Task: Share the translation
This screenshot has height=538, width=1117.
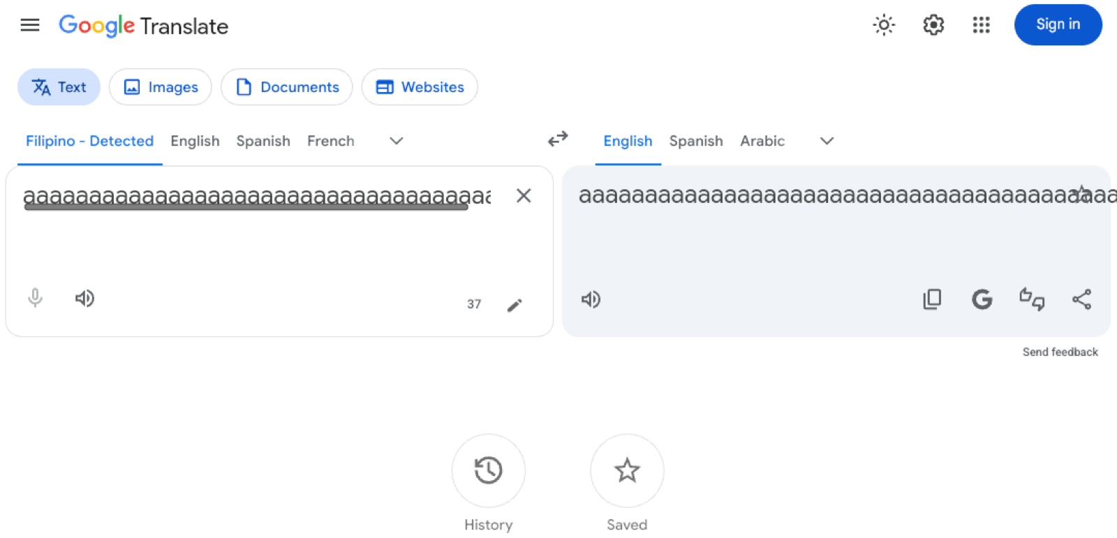Action: [1081, 299]
